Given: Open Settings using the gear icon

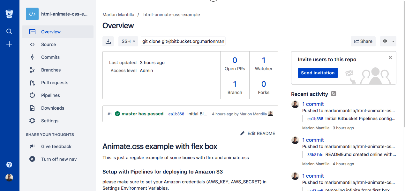Looking at the screenshot, I should click(x=32, y=121).
